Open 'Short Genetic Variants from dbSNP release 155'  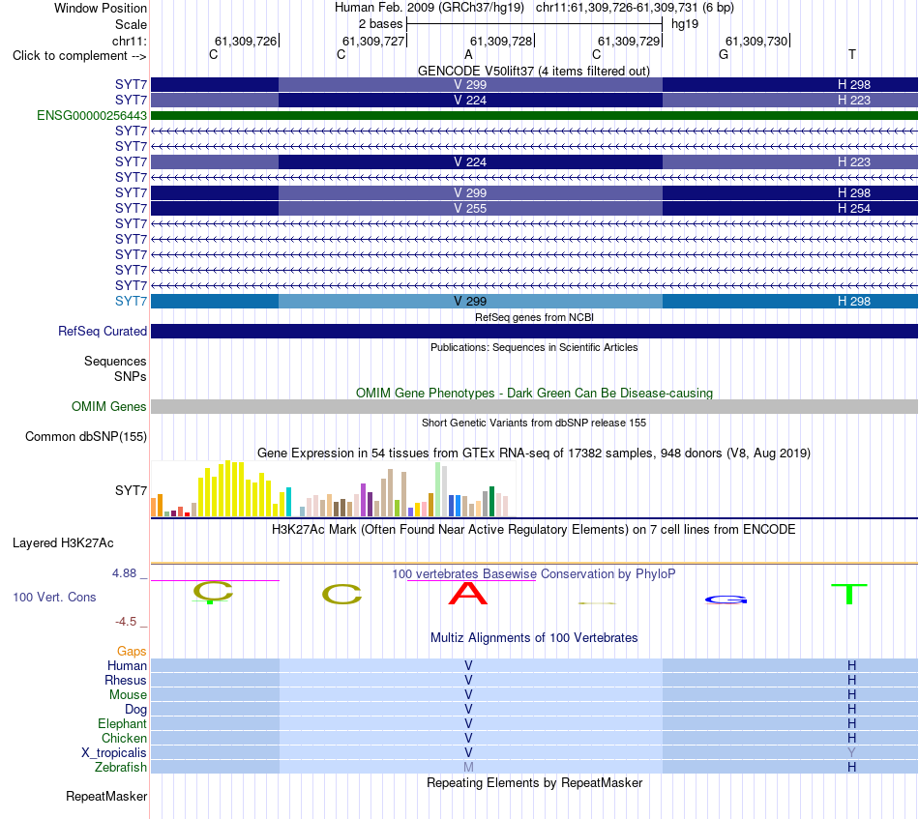coord(534,423)
